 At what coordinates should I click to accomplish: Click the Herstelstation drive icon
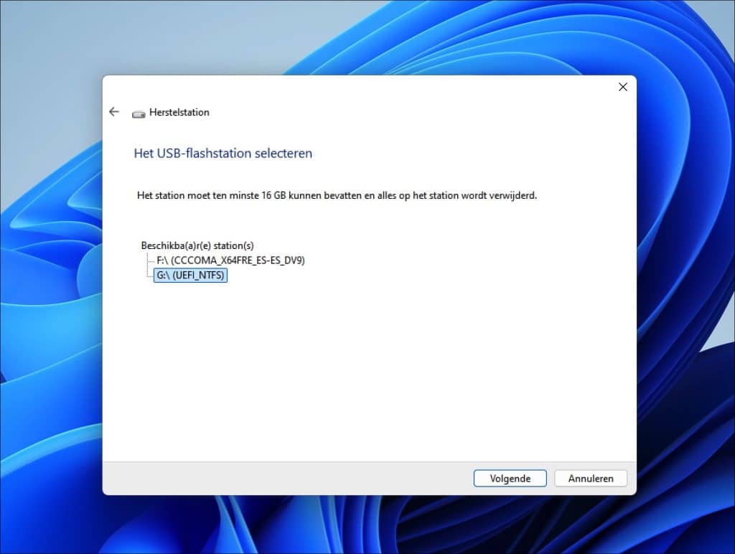[139, 114]
